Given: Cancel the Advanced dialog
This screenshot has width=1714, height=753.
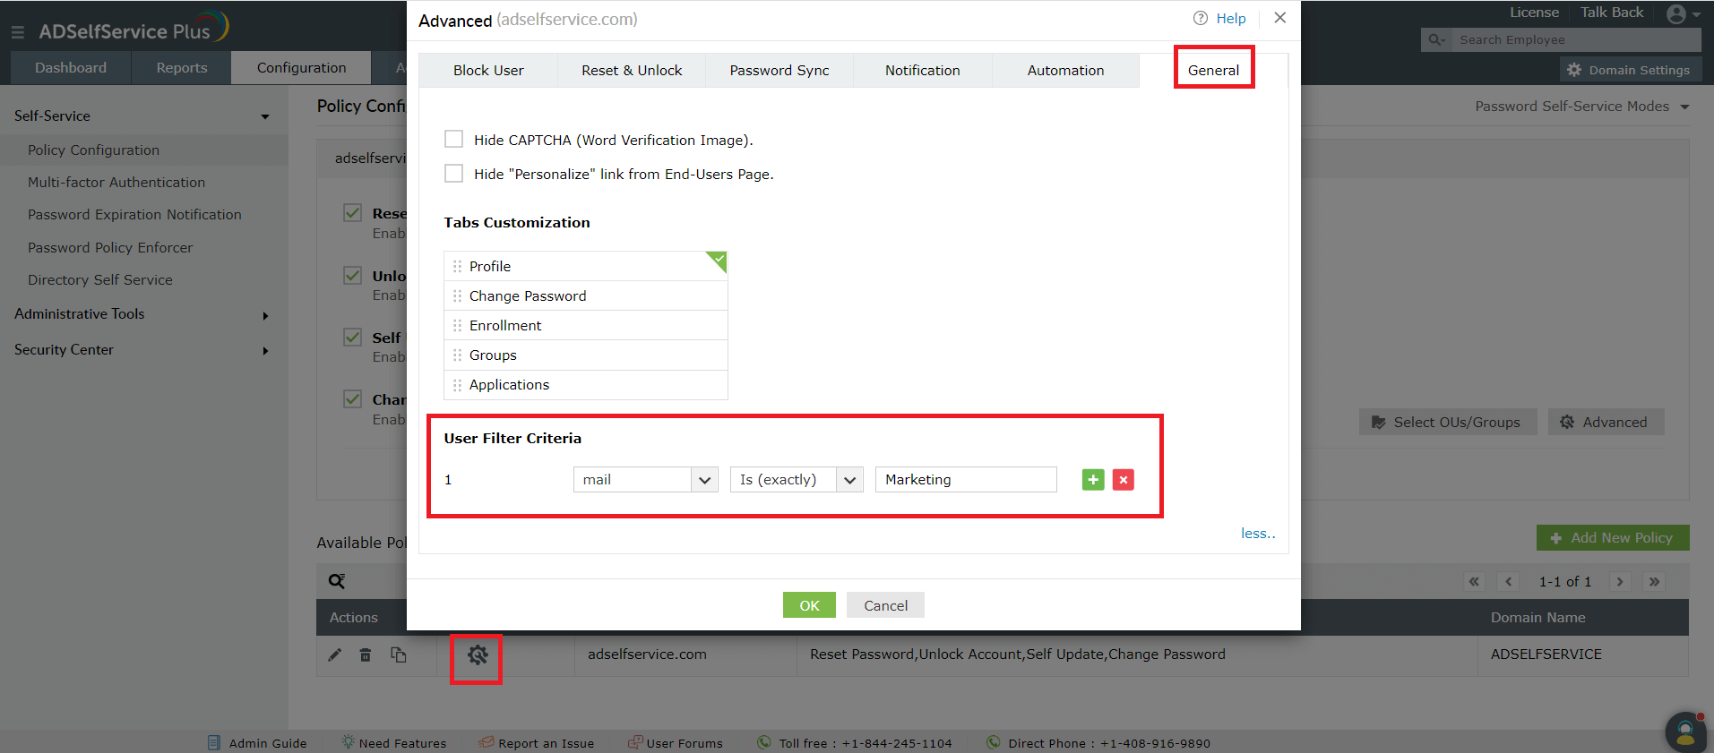Looking at the screenshot, I should [885, 605].
